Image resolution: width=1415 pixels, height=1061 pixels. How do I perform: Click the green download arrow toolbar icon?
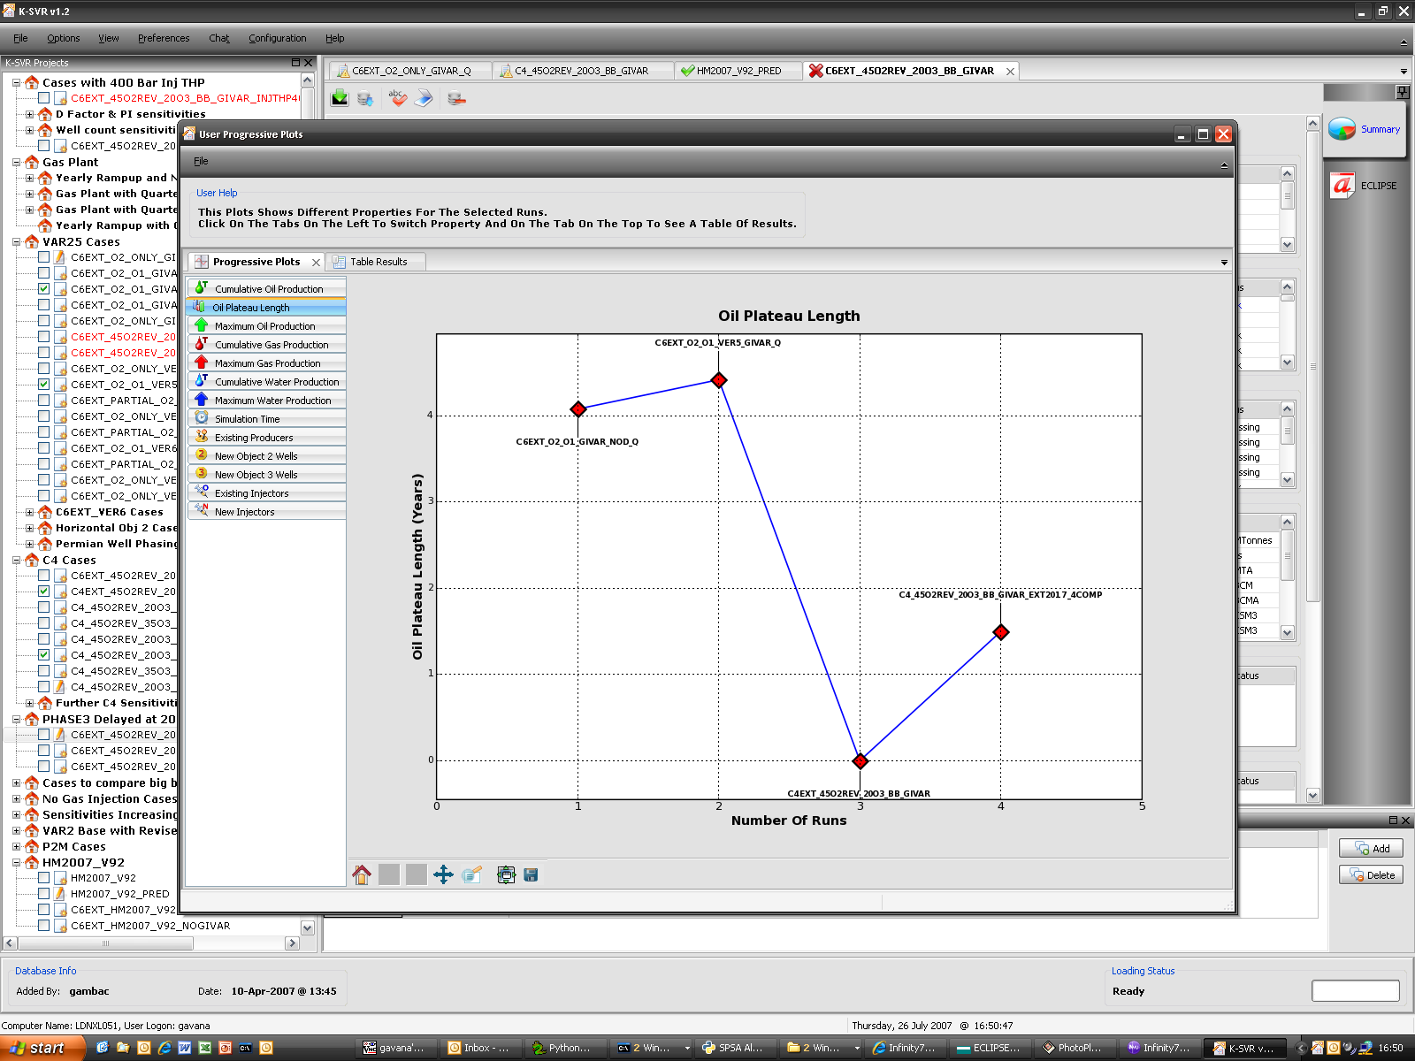[340, 98]
